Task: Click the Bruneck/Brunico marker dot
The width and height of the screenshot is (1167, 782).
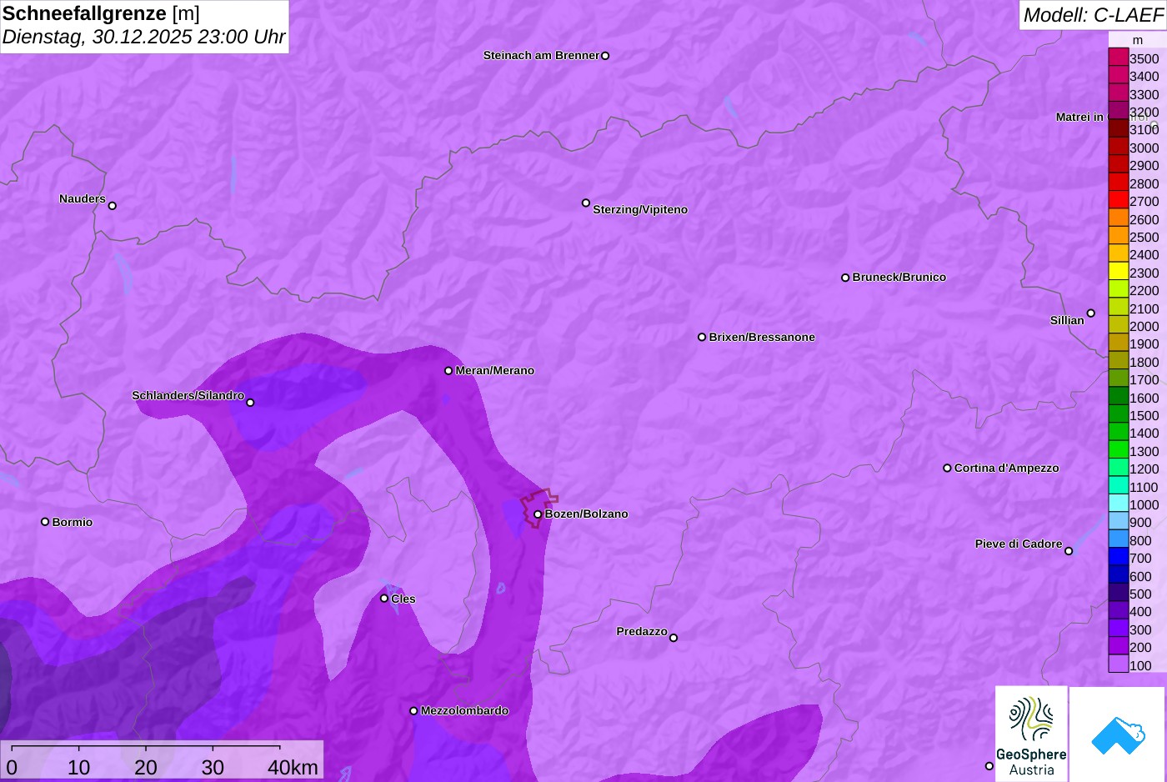Action: coord(845,278)
